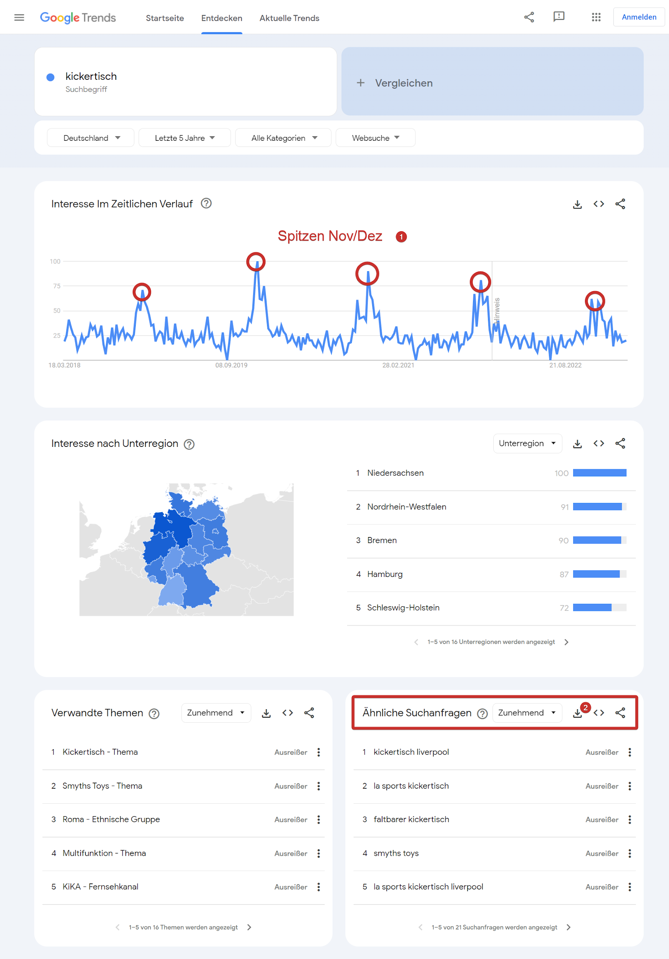Switch to the Startseite tab
Viewport: 669px width, 959px height.
[x=165, y=18]
